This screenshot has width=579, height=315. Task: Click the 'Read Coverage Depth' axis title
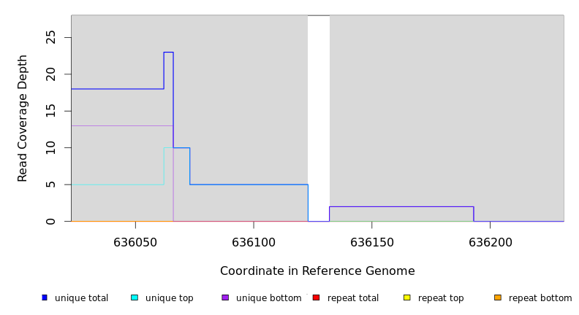point(23,118)
